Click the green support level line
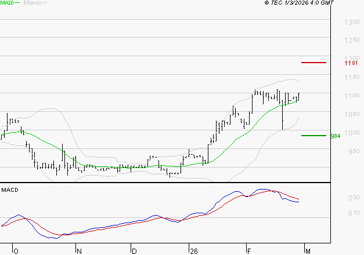The image size is (364, 255). [313, 136]
